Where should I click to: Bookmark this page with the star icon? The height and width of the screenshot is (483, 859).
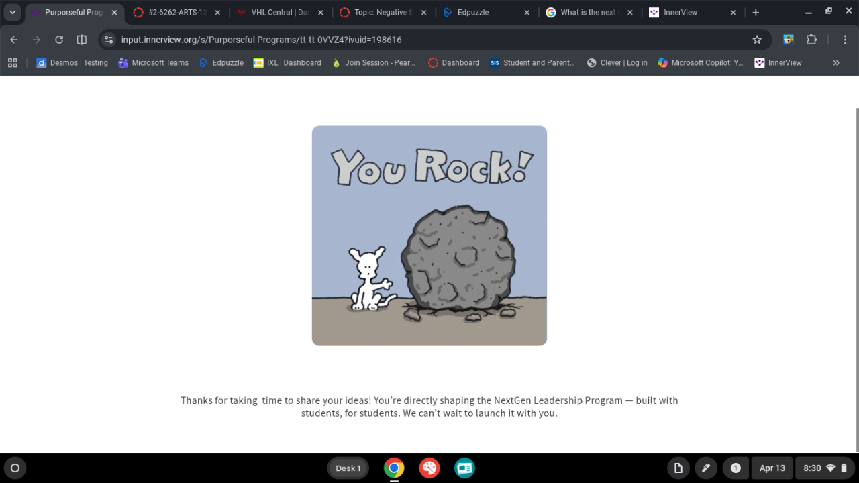tap(757, 40)
